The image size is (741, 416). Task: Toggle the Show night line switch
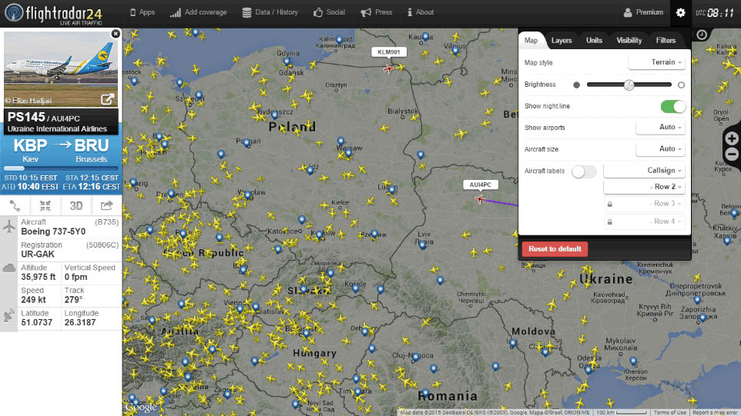pyautogui.click(x=673, y=106)
